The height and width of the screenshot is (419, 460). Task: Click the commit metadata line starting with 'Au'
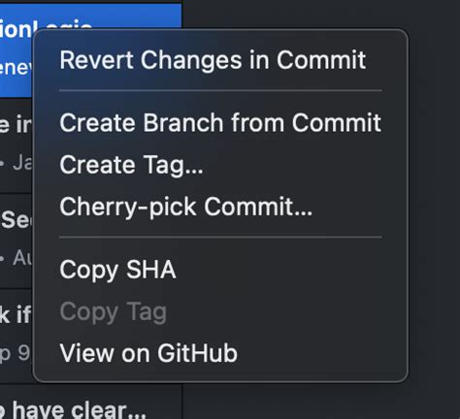(16, 258)
